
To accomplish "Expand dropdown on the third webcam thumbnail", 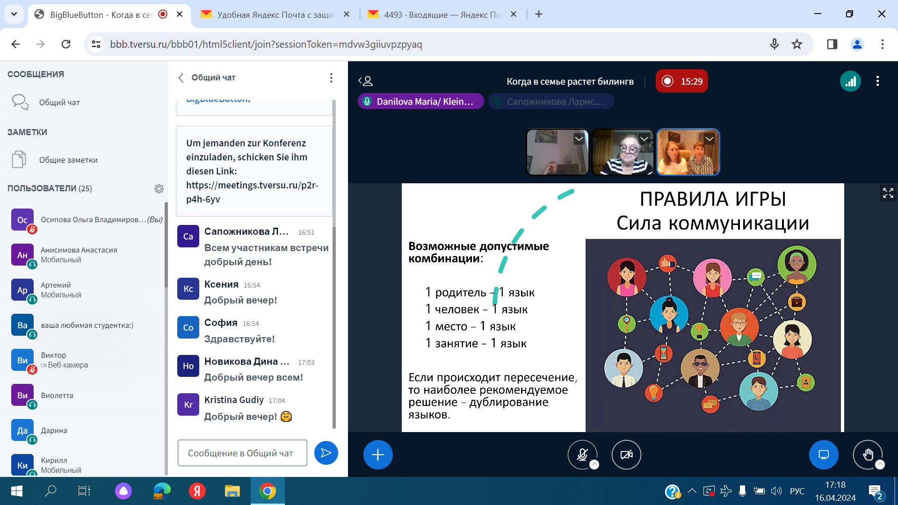I will pyautogui.click(x=709, y=139).
